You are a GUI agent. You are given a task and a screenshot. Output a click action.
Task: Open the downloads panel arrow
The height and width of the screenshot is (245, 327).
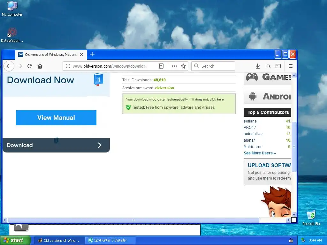tap(258, 66)
